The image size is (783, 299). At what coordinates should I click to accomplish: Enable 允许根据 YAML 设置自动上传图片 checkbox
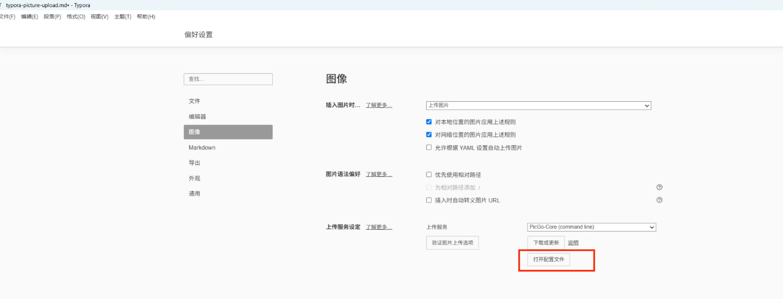coord(429,148)
